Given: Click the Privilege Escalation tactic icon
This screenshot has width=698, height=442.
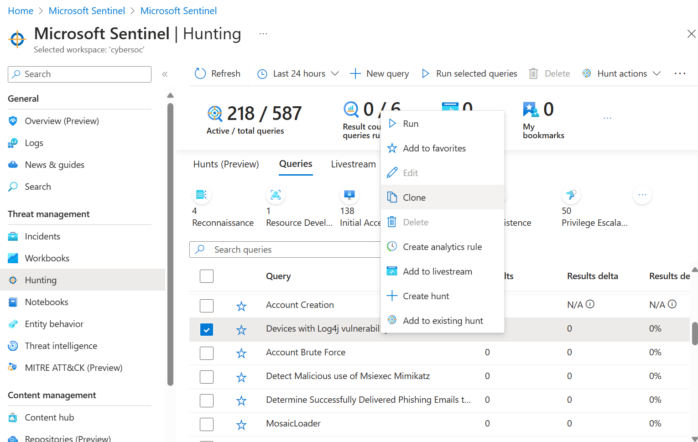Looking at the screenshot, I should 571,195.
